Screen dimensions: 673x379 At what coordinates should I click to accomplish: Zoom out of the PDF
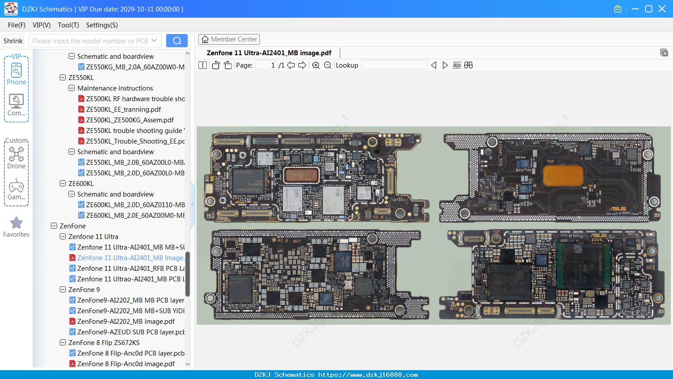pyautogui.click(x=327, y=65)
